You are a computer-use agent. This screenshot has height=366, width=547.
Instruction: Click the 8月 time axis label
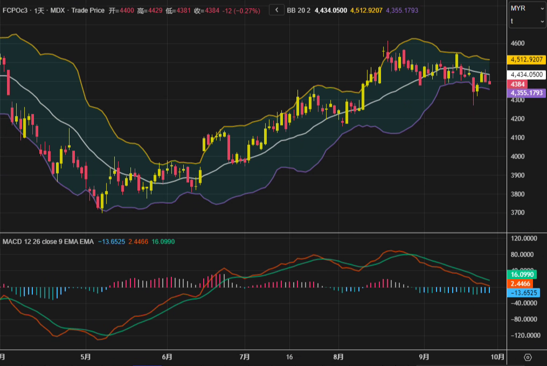(x=338, y=357)
